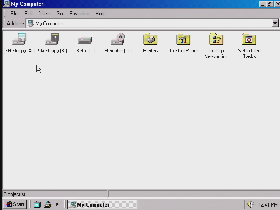The height and width of the screenshot is (210, 280).
Task: Open the Go menu
Action: coord(59,14)
